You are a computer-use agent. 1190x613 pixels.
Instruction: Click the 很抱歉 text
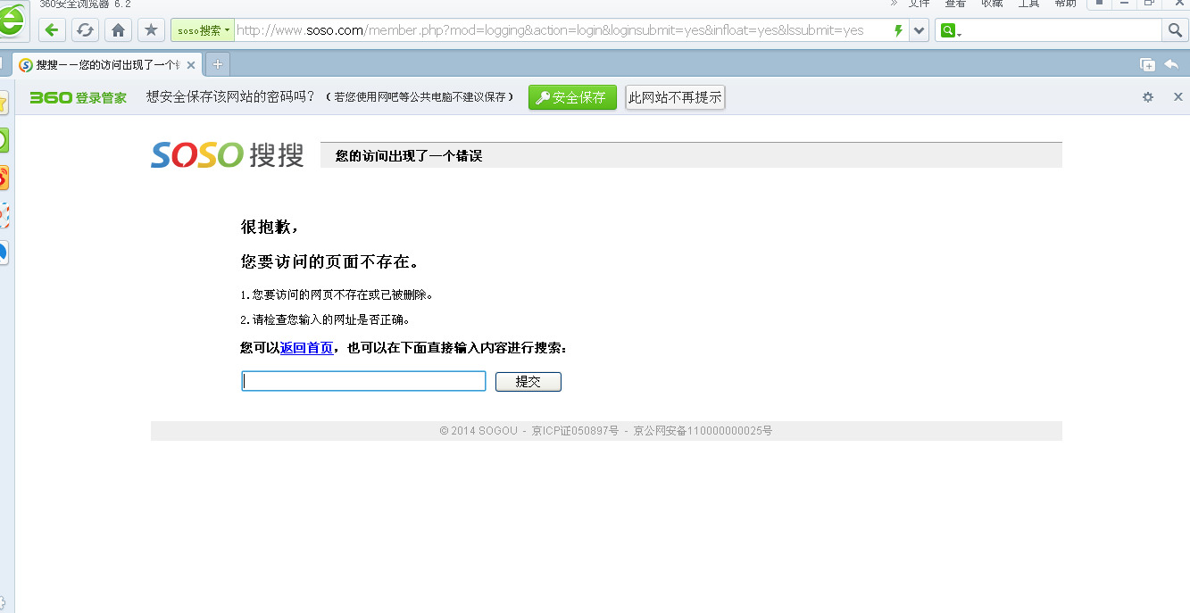[270, 227]
